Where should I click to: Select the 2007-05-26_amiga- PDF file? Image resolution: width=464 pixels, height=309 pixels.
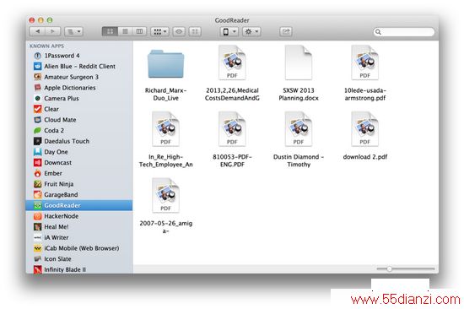[165, 206]
